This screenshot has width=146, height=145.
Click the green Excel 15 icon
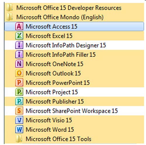[19, 36]
